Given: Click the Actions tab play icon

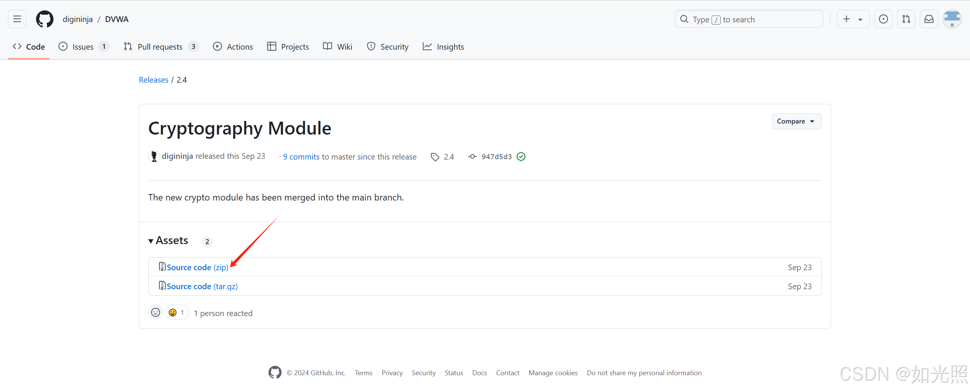Looking at the screenshot, I should [217, 46].
